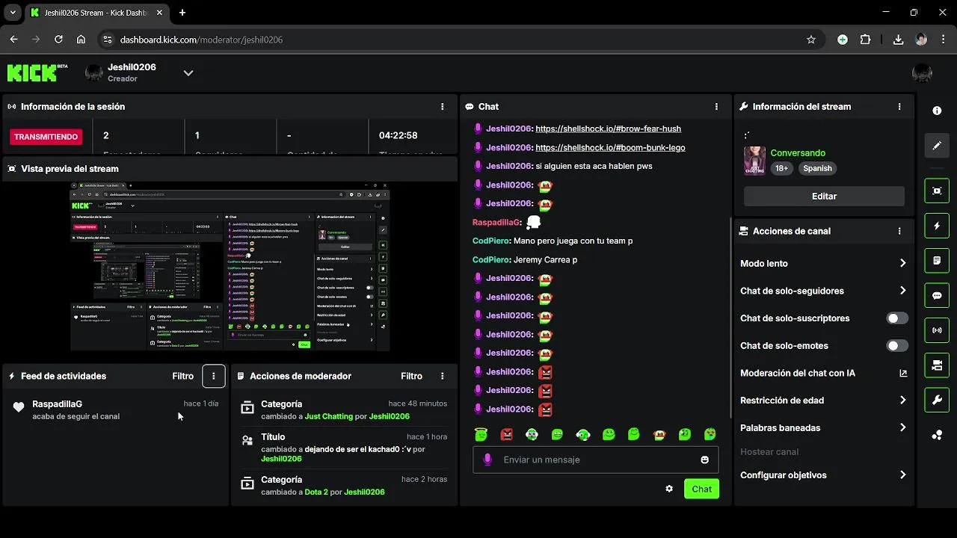Image resolution: width=957 pixels, height=538 pixels.
Task: Click Dota 2 category link
Action: click(x=316, y=492)
